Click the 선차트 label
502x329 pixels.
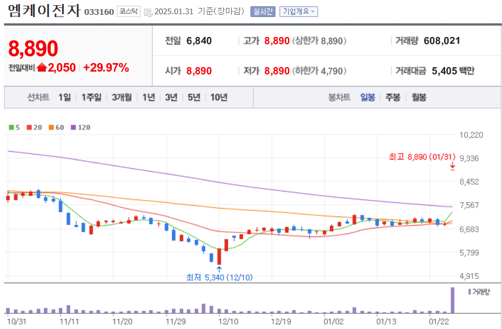coord(38,97)
